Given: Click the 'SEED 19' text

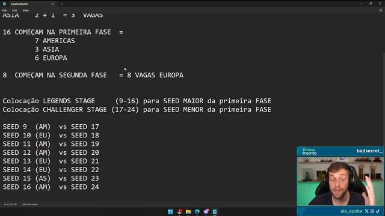Looking at the screenshot, I should click(x=85, y=144).
